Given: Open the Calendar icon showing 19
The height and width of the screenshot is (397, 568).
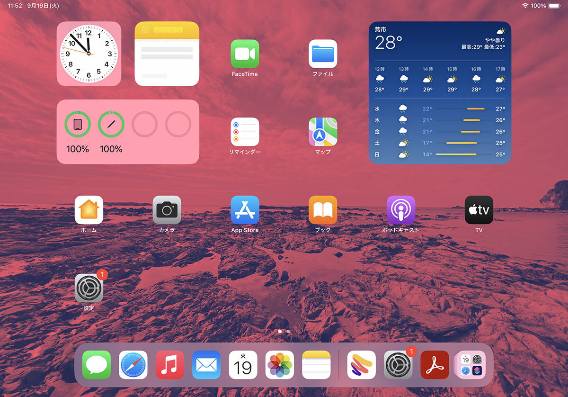Looking at the screenshot, I should click(243, 365).
